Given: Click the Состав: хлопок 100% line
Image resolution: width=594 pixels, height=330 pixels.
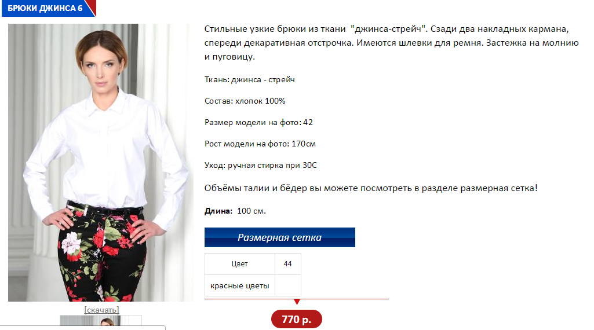Looking at the screenshot, I should click(245, 101).
